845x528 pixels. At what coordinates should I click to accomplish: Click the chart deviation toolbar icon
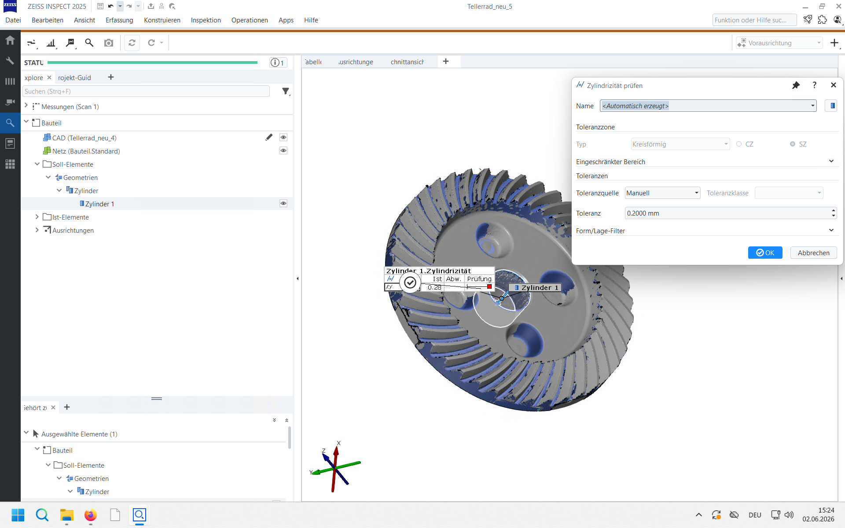point(51,43)
